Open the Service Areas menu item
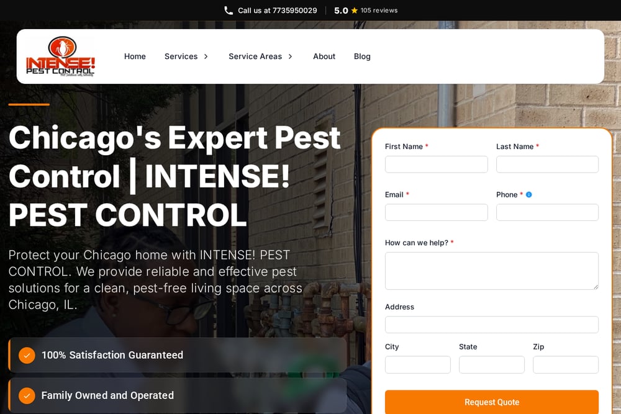 255,56
